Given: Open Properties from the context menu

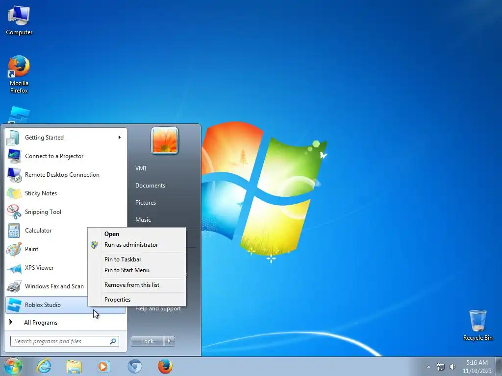Looking at the screenshot, I should coord(117,300).
